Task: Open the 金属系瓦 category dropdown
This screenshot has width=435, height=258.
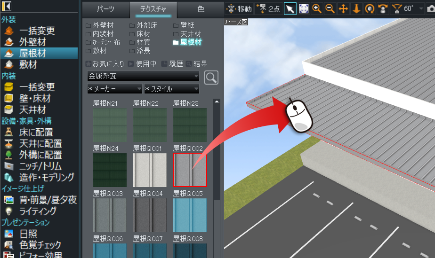Action: pyautogui.click(x=143, y=76)
